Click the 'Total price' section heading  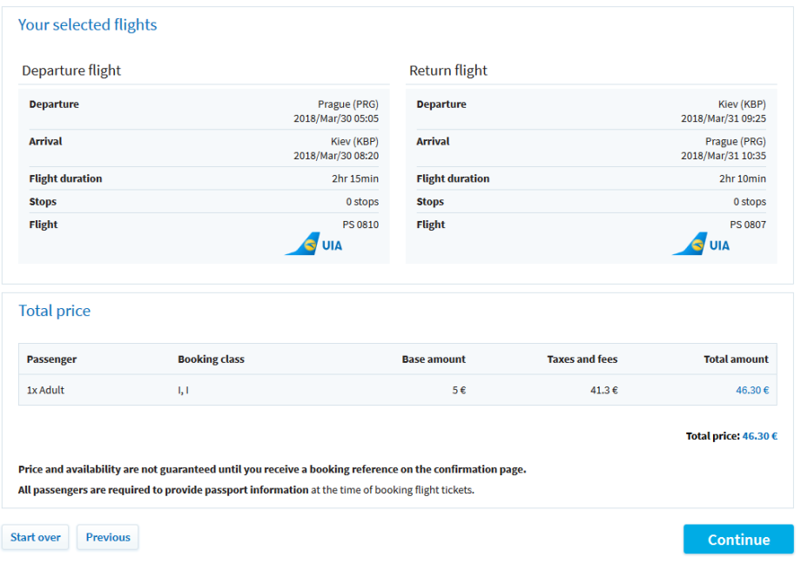pos(54,311)
